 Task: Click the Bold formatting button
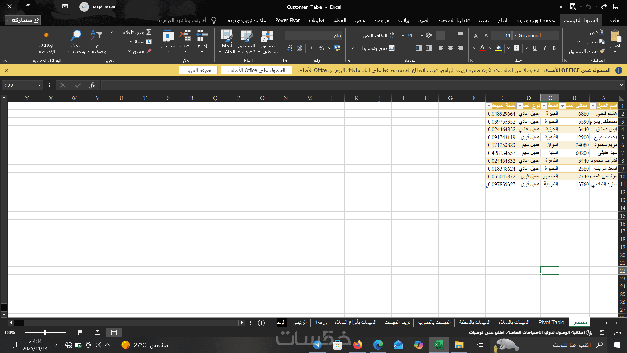554,48
